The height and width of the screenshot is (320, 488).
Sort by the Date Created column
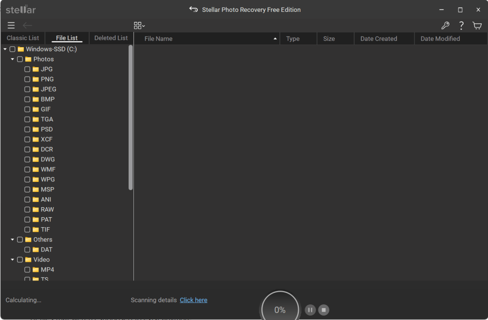coord(384,39)
